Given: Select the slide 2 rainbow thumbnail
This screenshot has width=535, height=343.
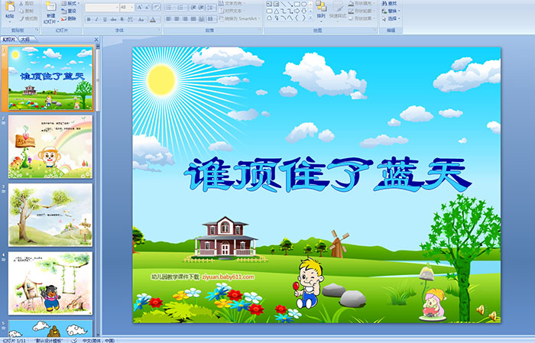Looking at the screenshot, I should click(x=50, y=147).
